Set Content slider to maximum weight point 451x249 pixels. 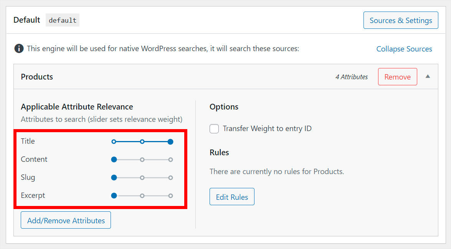click(x=170, y=159)
